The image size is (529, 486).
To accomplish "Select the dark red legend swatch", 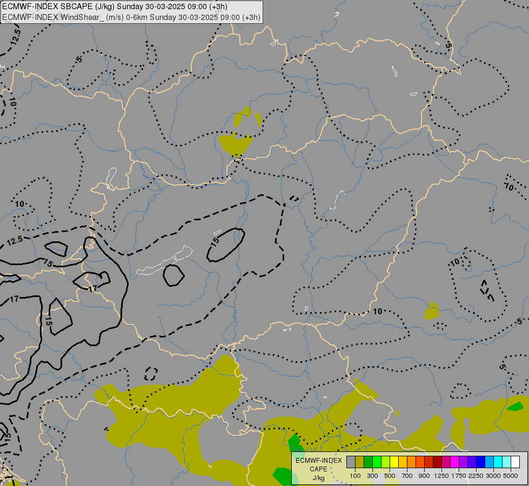I will point(437,462).
